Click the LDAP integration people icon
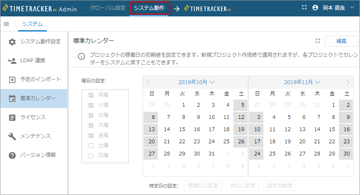The height and width of the screenshot is (195, 360). tap(12, 61)
